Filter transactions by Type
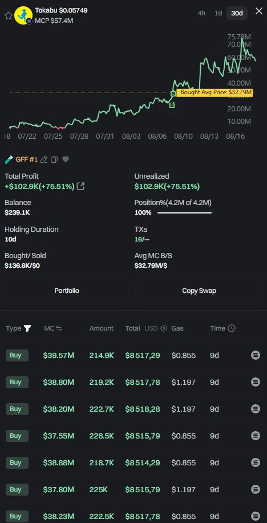Screen dimensions: 267x523 (27, 328)
